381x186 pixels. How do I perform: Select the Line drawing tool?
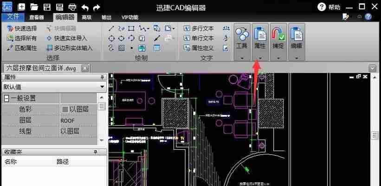tap(111, 28)
